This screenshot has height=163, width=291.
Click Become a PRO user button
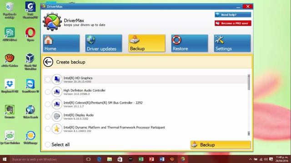[233, 23]
